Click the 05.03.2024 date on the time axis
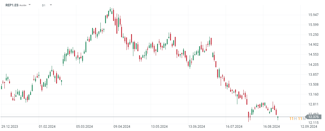Screen dimensions: 325x131 [x=84, y=127]
